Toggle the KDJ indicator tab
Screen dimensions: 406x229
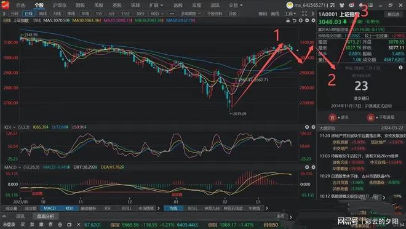coord(69,208)
